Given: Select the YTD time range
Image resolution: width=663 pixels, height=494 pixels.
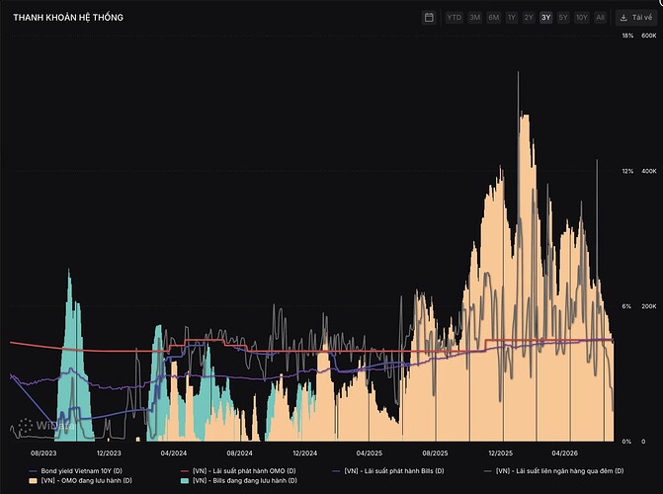Looking at the screenshot, I should click(x=455, y=18).
